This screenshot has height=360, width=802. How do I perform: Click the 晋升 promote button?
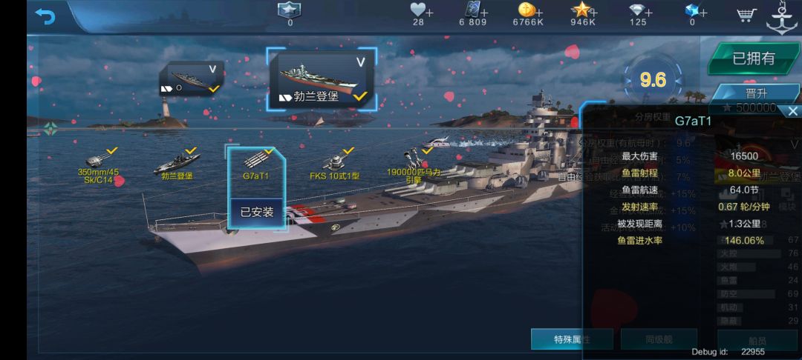click(757, 94)
